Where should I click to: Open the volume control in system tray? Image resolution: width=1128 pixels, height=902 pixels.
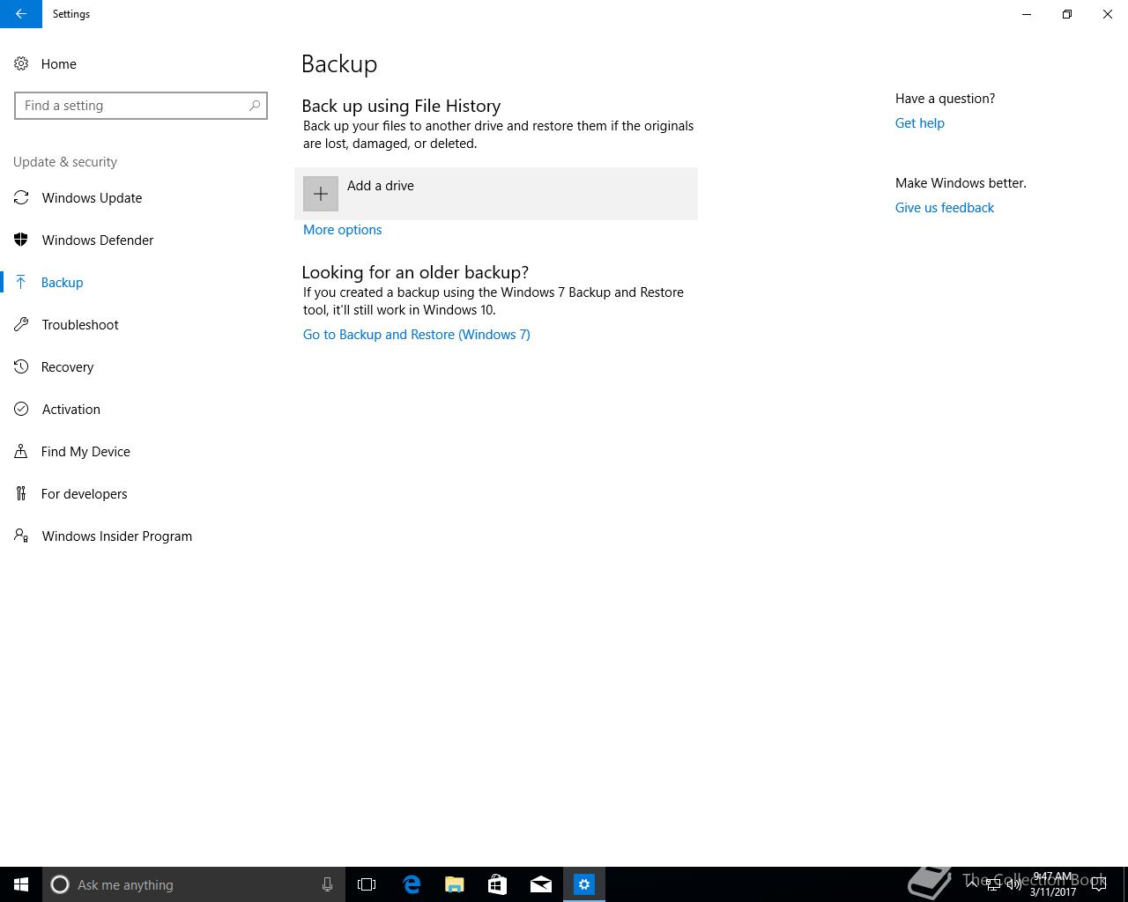(x=1014, y=884)
